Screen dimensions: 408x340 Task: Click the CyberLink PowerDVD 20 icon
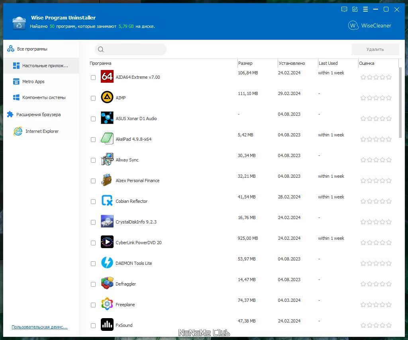pyautogui.click(x=107, y=242)
